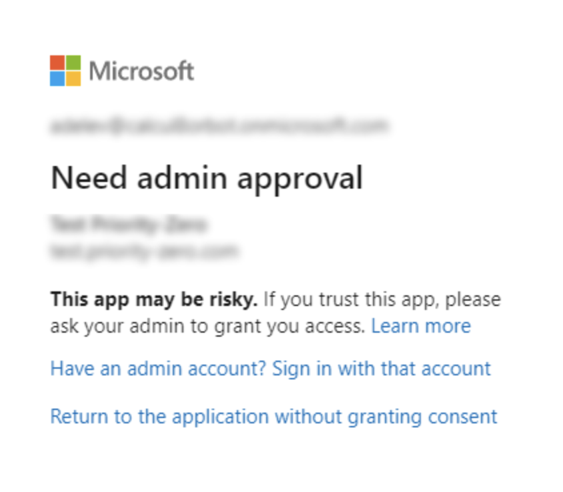Click the red square in Microsoft logo

click(x=57, y=63)
